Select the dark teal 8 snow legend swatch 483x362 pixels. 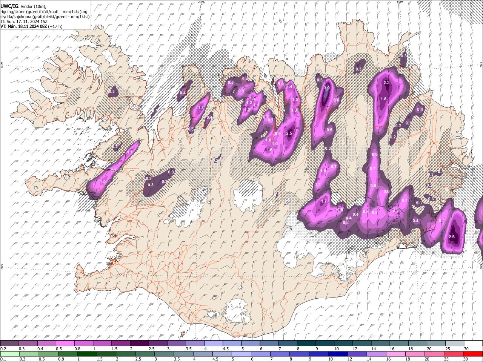point(306,344)
